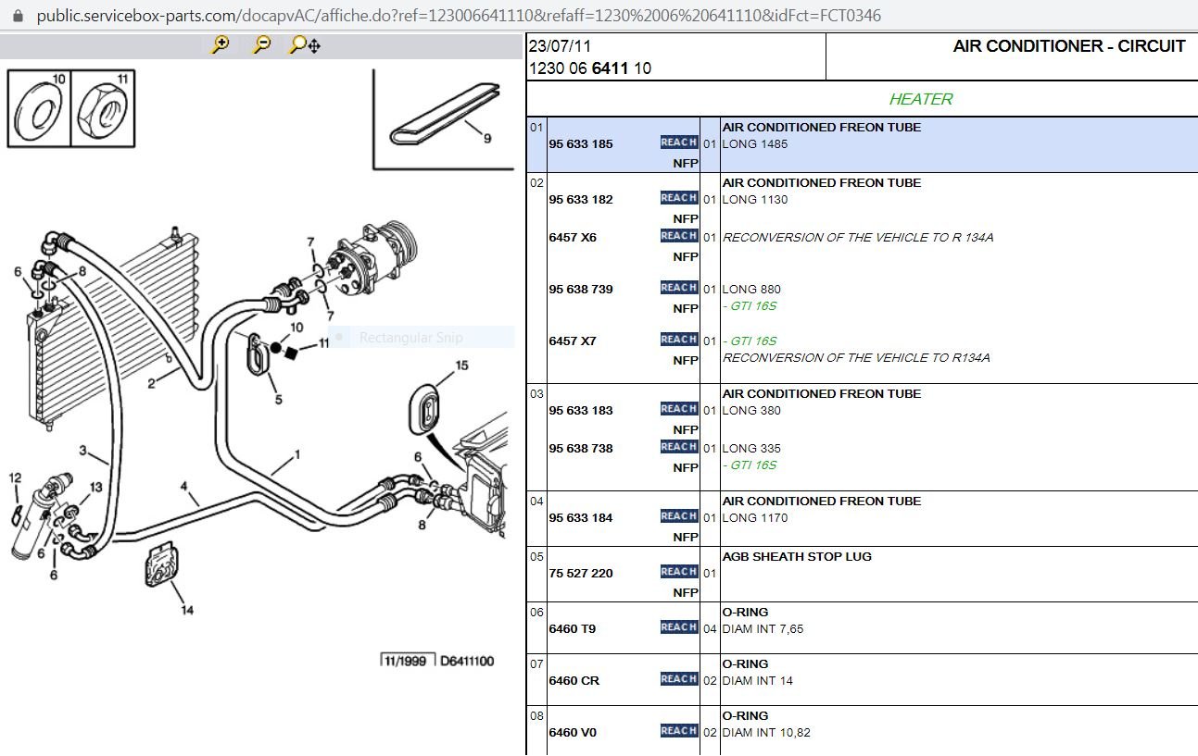Click the DIAM INT 7,65 description
1198x756 pixels.
tap(763, 629)
